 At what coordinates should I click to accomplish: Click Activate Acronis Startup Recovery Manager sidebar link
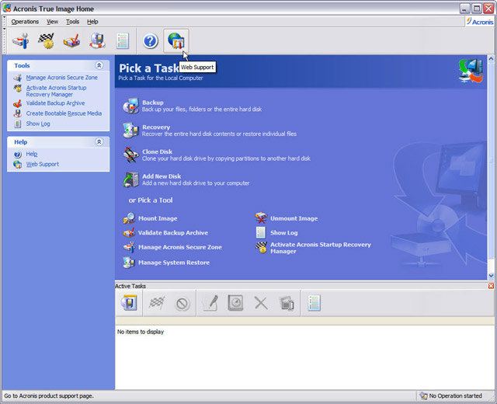[x=56, y=91]
